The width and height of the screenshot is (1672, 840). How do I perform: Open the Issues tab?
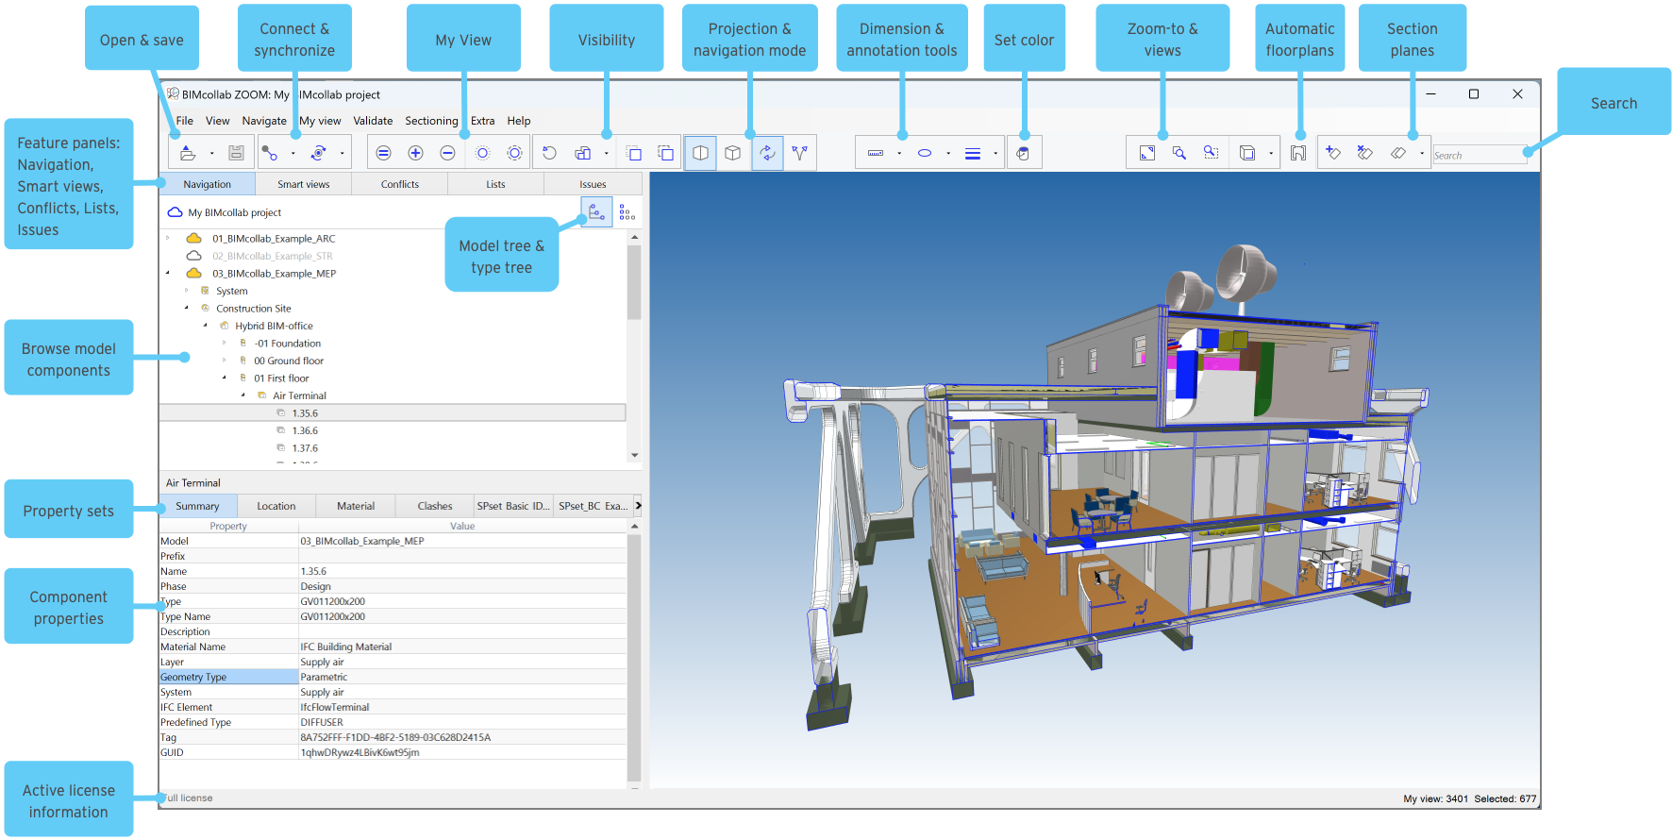point(593,184)
